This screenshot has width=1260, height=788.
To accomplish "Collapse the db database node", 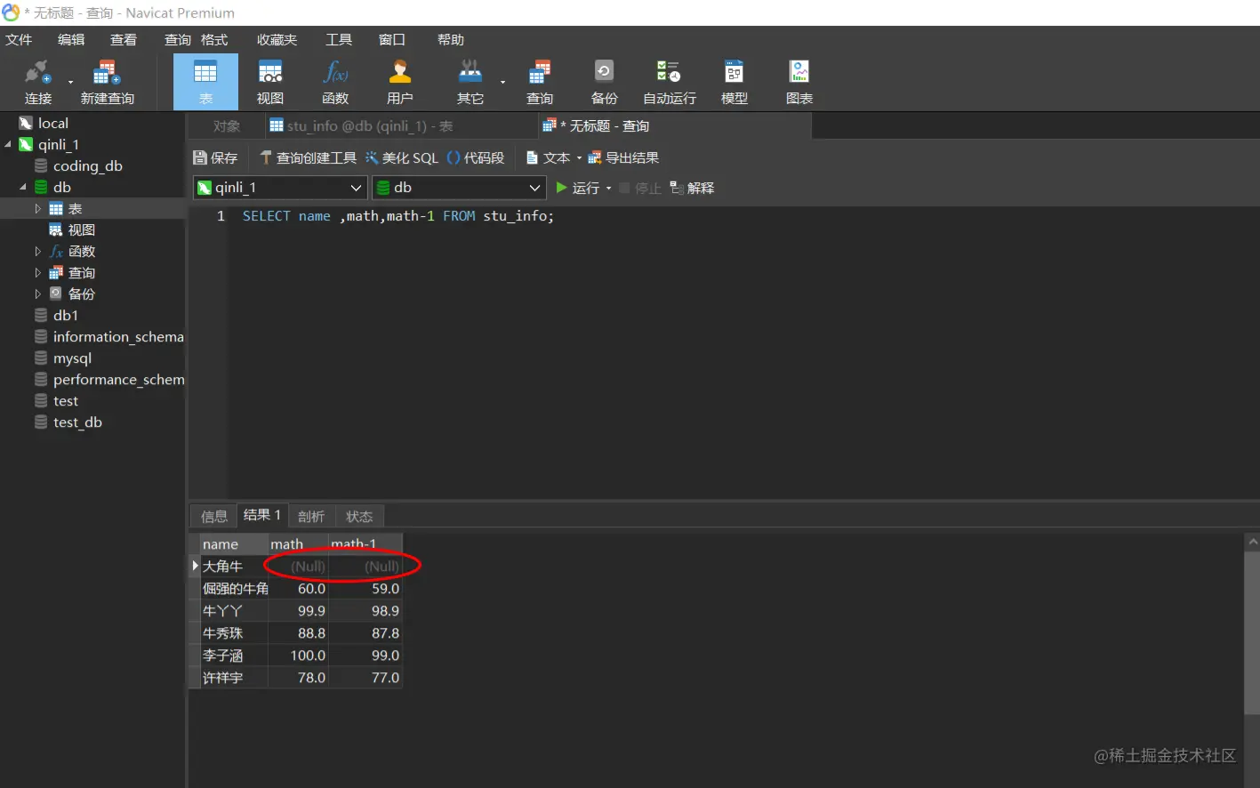I will point(23,187).
